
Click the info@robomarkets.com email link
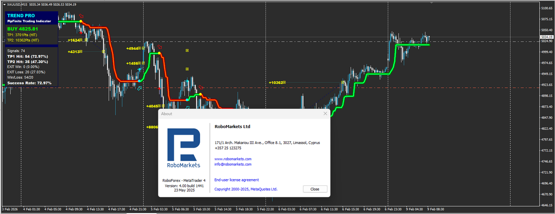pyautogui.click(x=233, y=164)
